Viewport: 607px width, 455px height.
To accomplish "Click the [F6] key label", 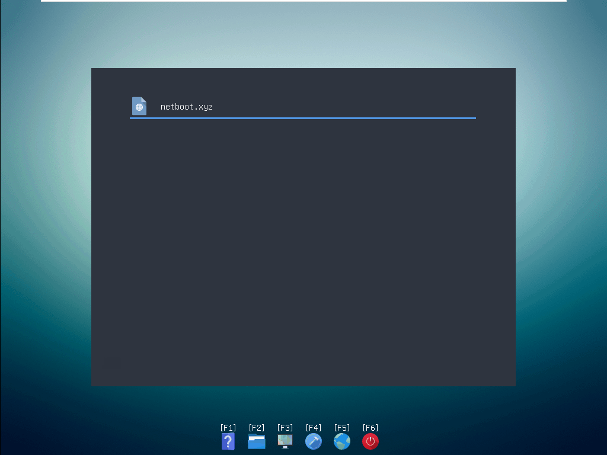I will coord(370,428).
